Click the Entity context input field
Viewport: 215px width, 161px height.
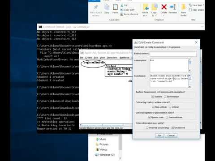[173, 54]
